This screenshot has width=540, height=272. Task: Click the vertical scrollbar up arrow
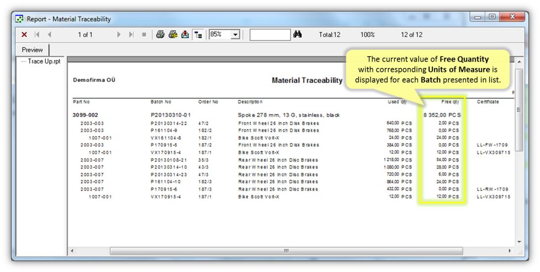click(519, 62)
